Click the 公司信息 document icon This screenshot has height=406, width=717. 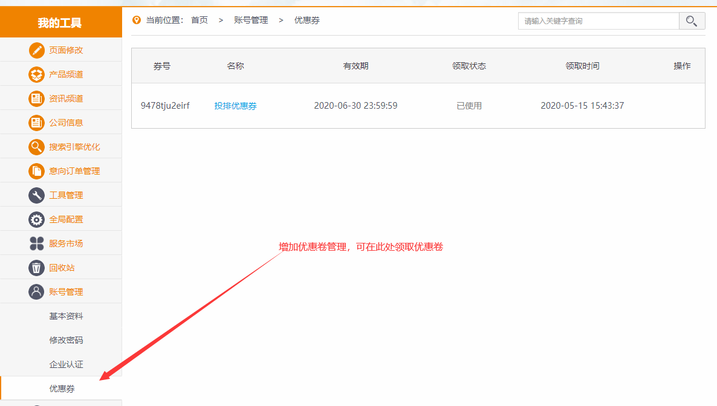[37, 123]
